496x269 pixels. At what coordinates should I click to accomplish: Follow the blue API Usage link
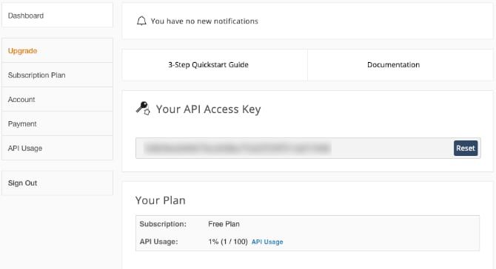click(x=267, y=242)
